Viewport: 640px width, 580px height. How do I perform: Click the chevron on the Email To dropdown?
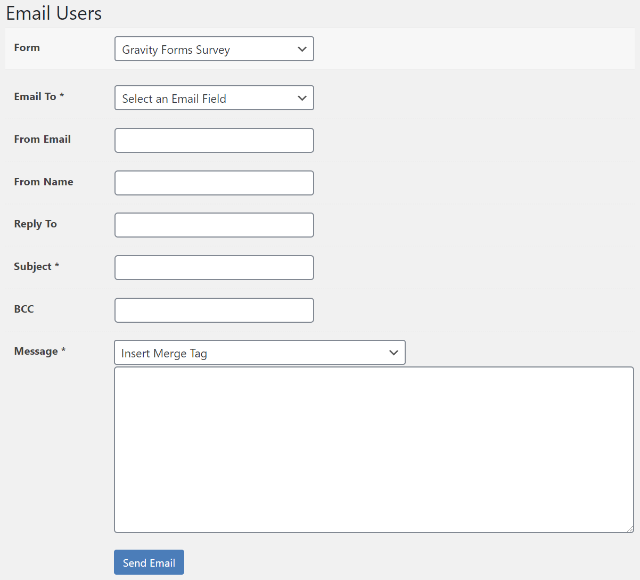pyautogui.click(x=302, y=98)
